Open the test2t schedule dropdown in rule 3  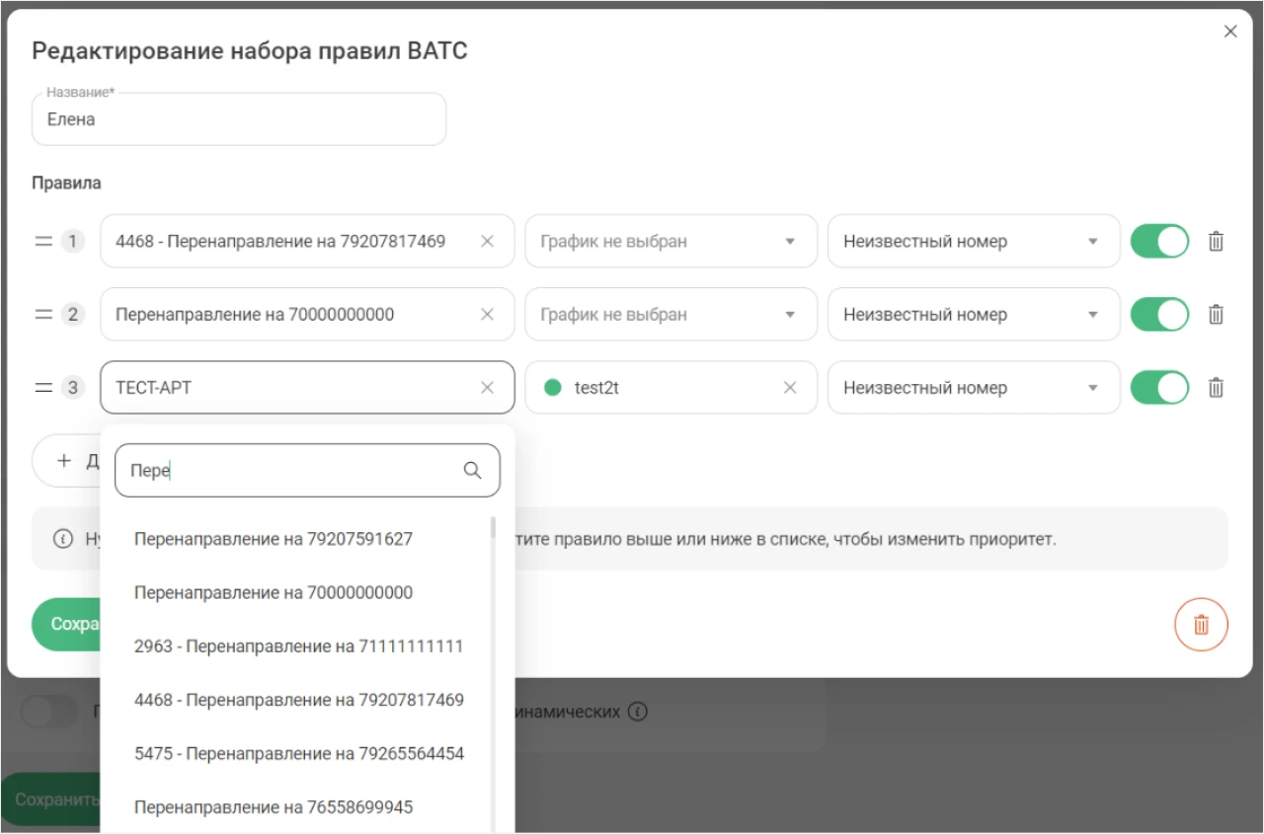[671, 388]
